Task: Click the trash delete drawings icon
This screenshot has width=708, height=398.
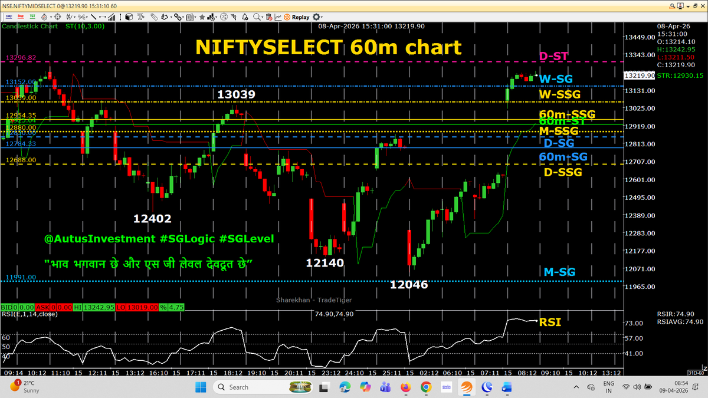Action: [x=268, y=17]
